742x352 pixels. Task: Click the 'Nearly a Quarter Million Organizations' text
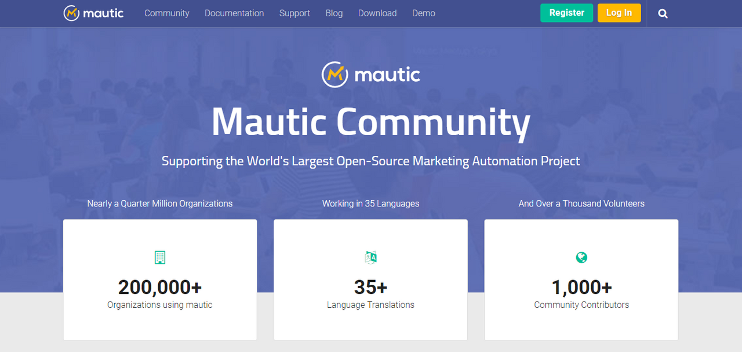coord(160,204)
